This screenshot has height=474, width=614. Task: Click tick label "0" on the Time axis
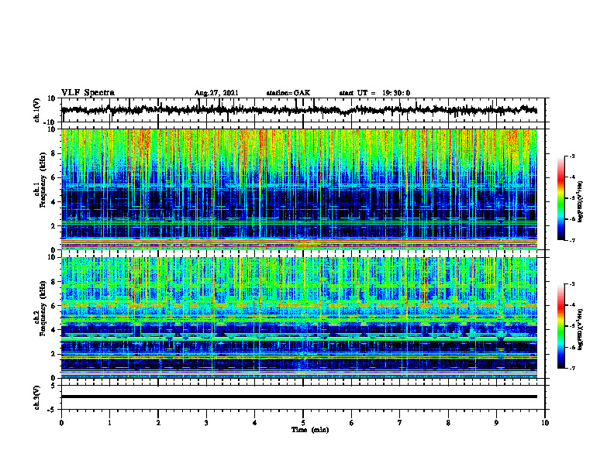pyautogui.click(x=61, y=423)
